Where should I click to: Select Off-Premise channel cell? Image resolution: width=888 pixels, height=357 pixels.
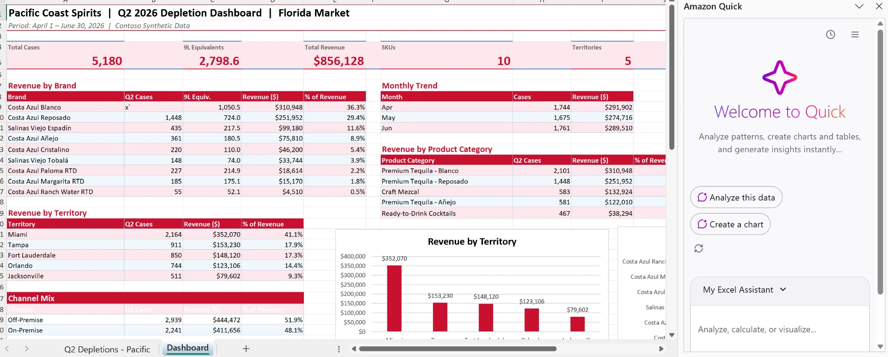coord(66,320)
